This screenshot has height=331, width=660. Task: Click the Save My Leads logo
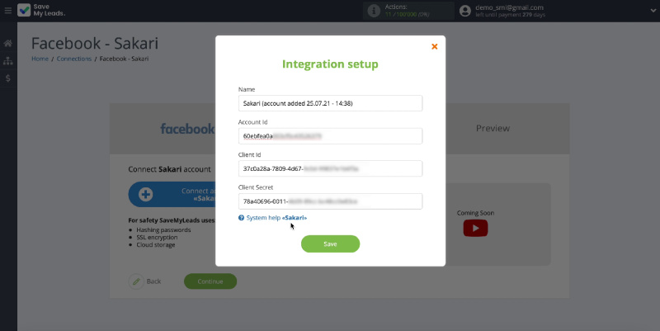pos(41,11)
